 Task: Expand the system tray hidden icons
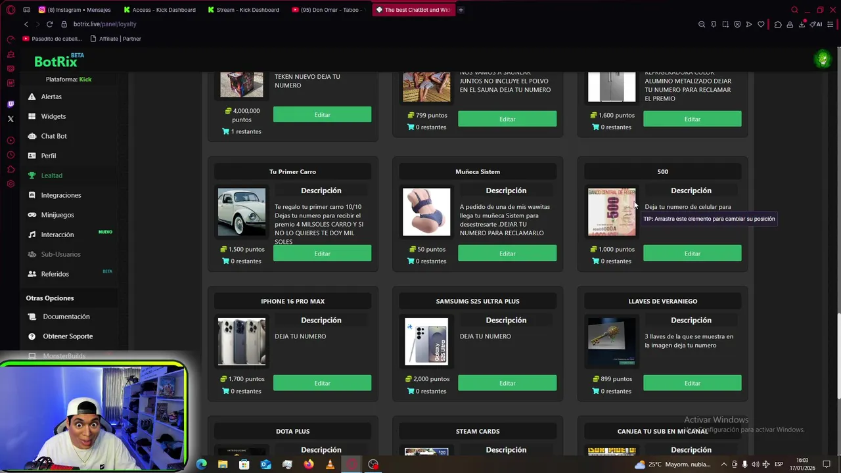click(x=724, y=464)
